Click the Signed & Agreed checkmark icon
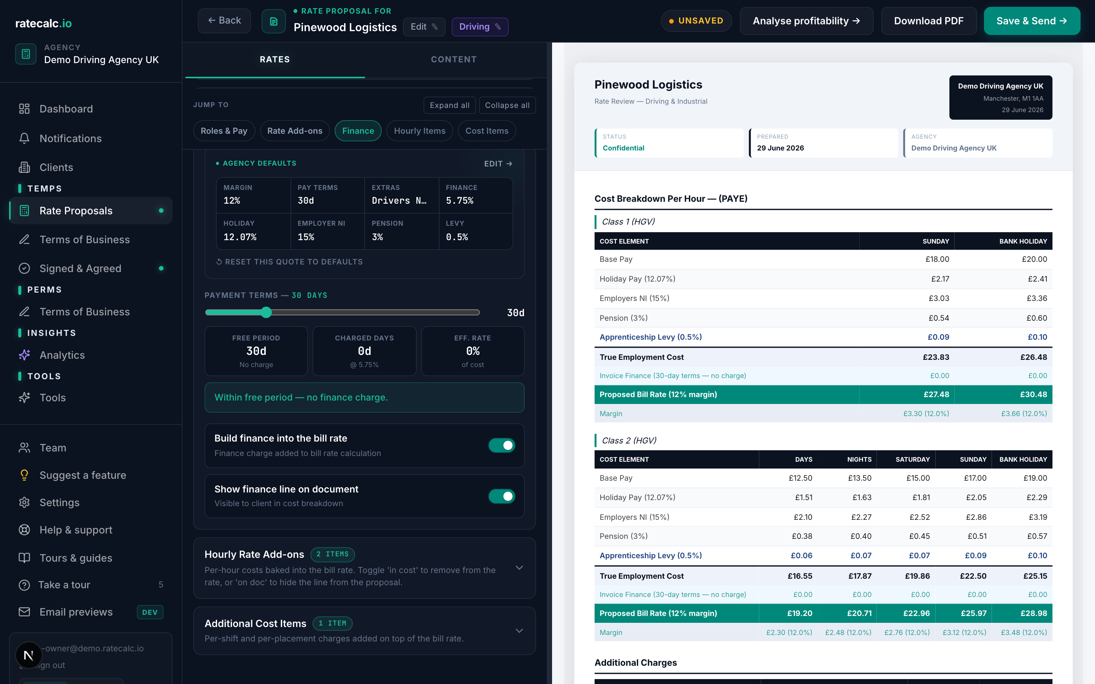Viewport: 1095px width, 684px height. (x=24, y=268)
